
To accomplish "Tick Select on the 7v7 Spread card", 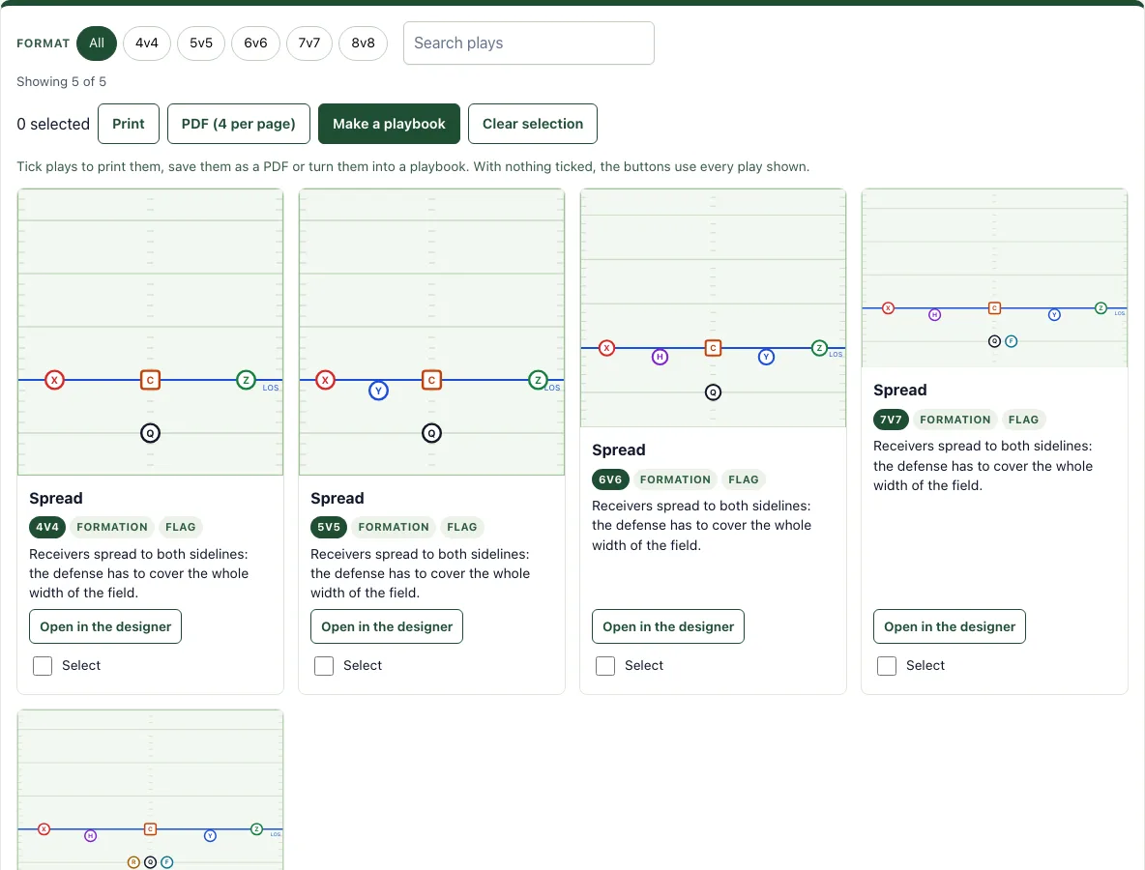I will [x=887, y=666].
